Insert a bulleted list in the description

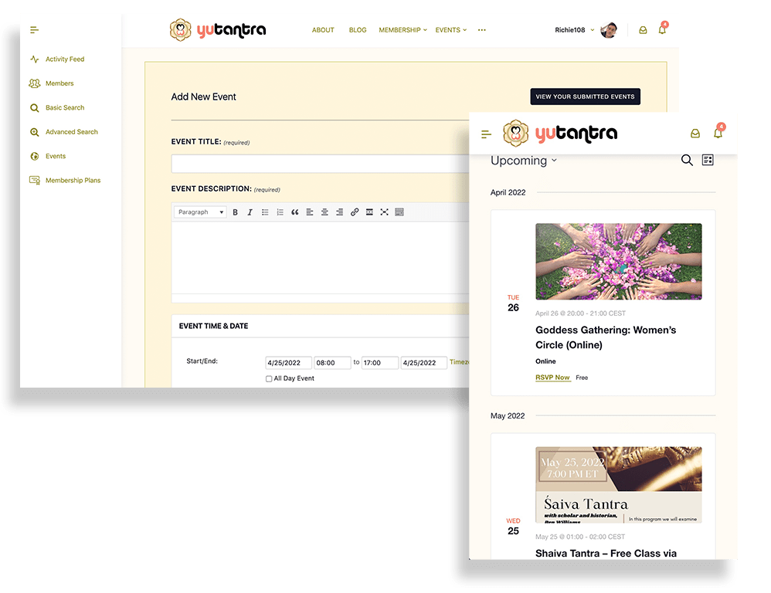point(265,212)
